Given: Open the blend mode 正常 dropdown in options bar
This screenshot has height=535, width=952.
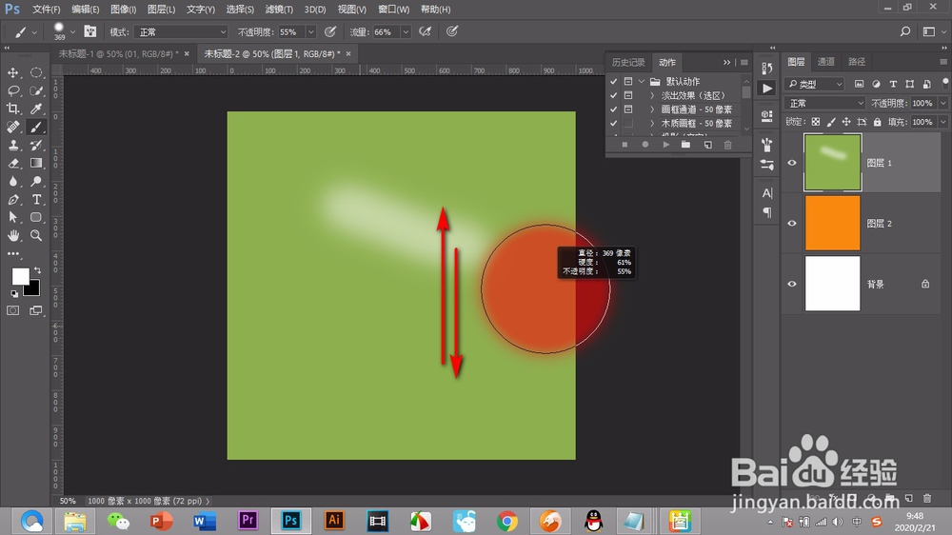Looking at the screenshot, I should pos(182,32).
